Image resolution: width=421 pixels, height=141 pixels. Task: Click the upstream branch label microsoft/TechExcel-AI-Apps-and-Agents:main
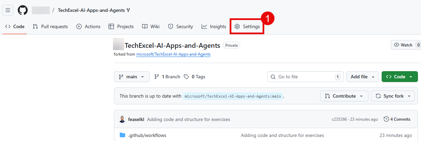point(233,96)
